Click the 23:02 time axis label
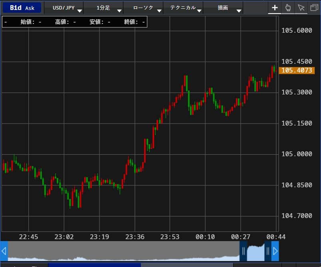The image size is (321, 267). (x=64, y=237)
